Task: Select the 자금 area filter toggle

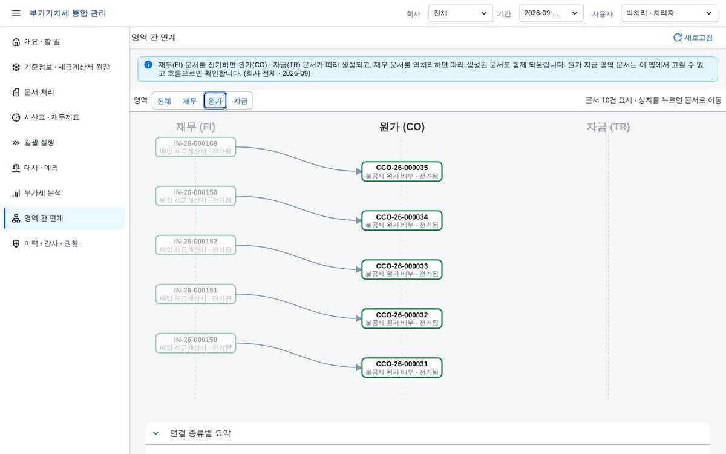Action: (x=241, y=101)
